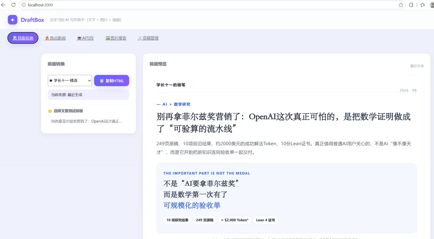Screen dimensions: 434x239
Task: Switch to the 排版转换 tab
Action: (x=23, y=38)
